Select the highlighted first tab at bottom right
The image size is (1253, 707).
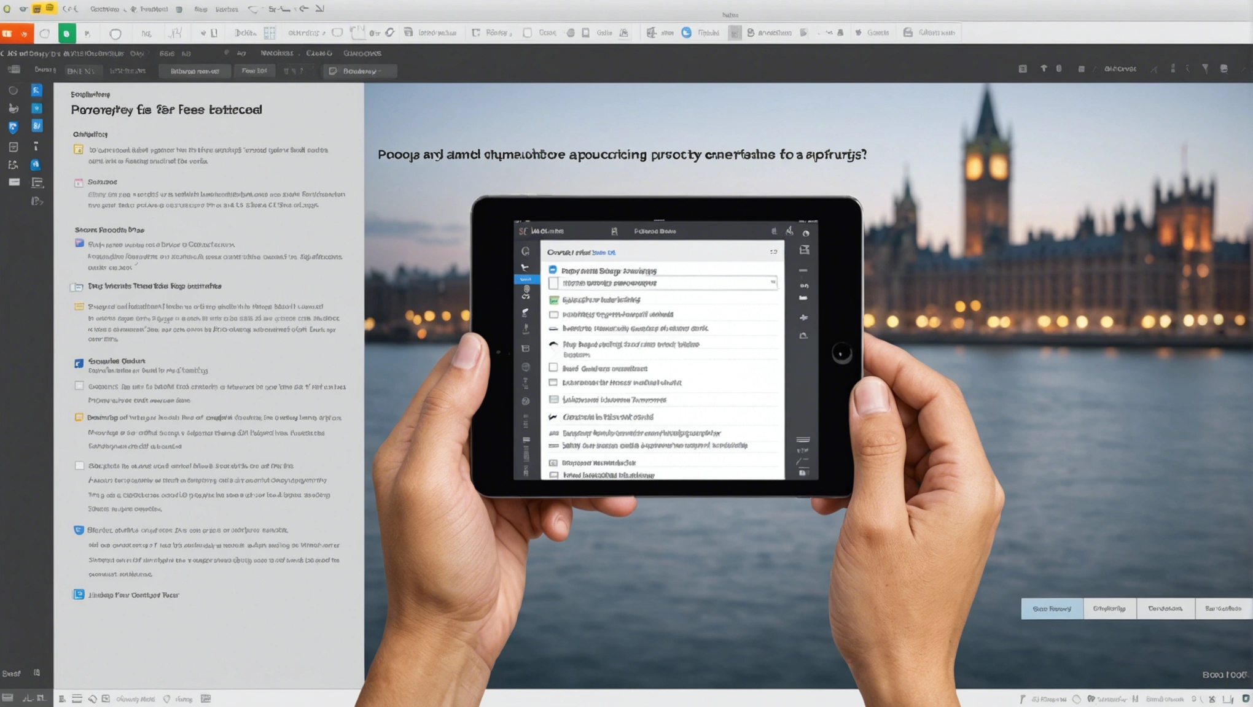[1052, 609]
